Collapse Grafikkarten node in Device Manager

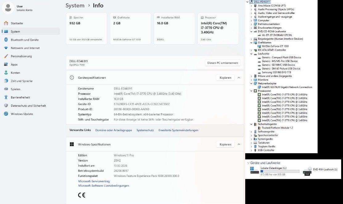point(251,42)
